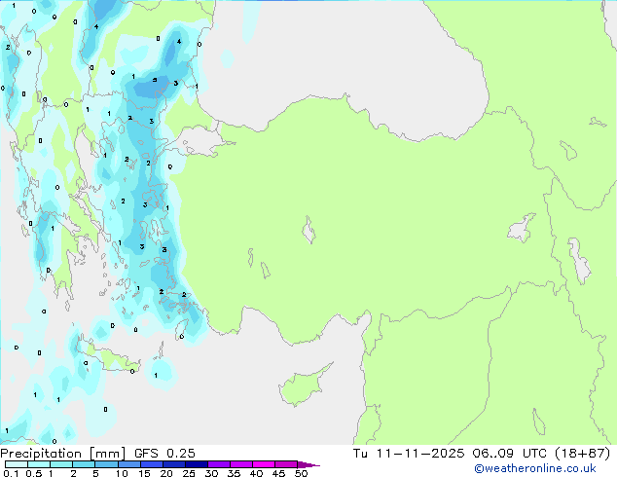The height and width of the screenshot is (477, 617).
Task: Click the legend label "25"
Action: (x=189, y=473)
